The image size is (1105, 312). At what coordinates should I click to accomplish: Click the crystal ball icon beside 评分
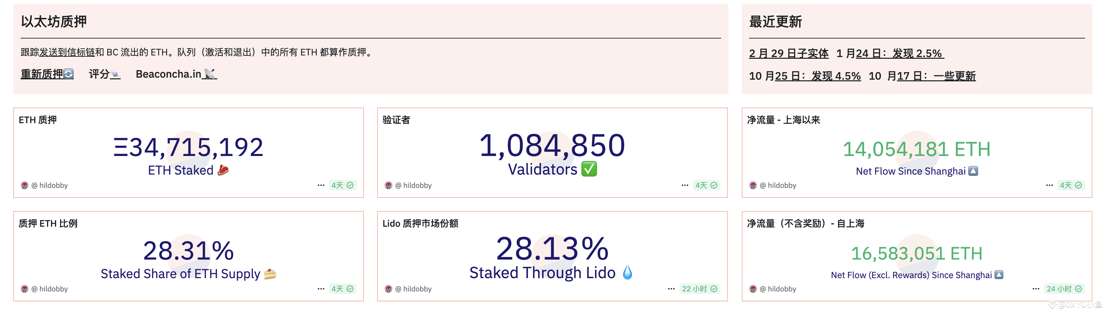115,74
